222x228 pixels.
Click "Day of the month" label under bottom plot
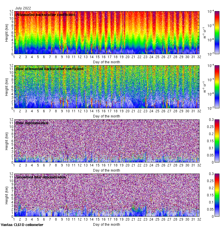coord(106,224)
